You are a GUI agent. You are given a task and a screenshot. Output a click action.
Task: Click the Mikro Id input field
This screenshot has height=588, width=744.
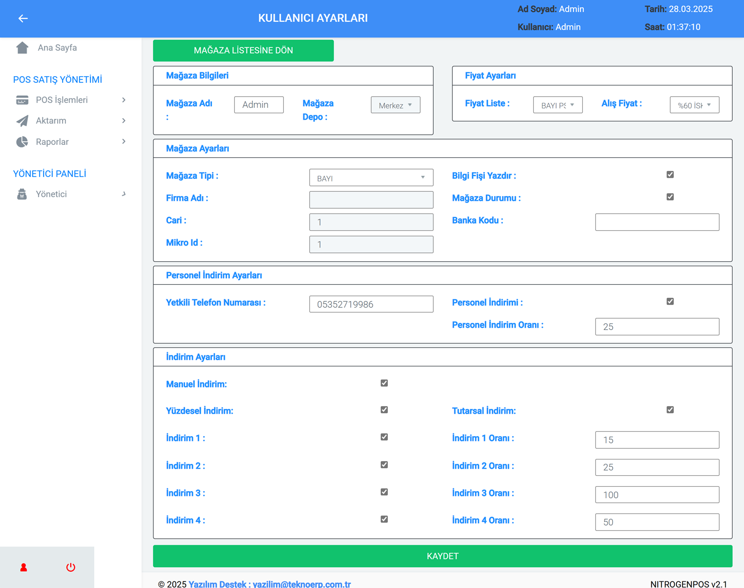[371, 244]
